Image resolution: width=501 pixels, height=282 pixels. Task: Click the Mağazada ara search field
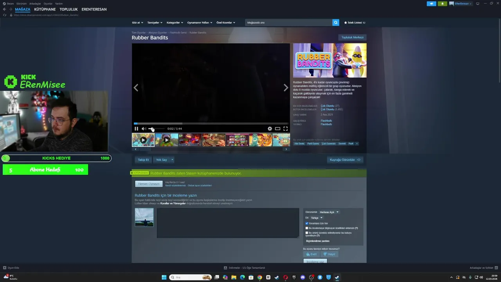click(289, 23)
